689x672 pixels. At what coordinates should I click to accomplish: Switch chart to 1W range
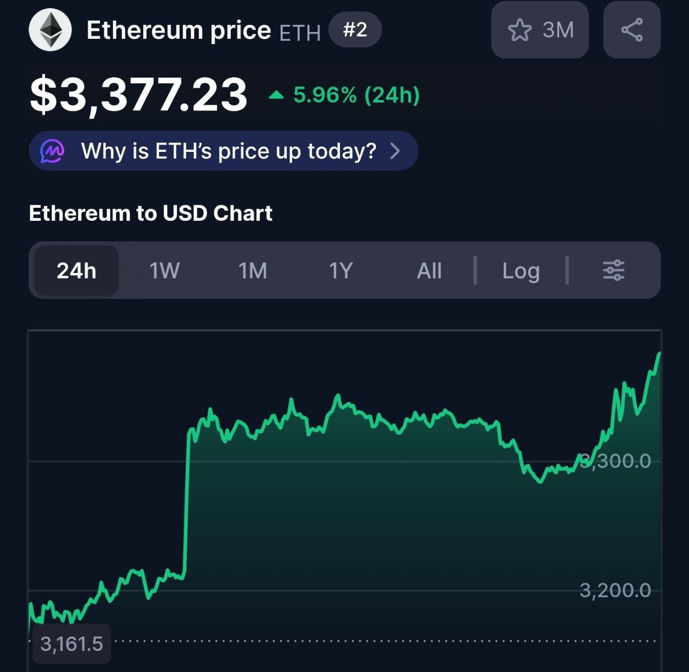tap(164, 270)
